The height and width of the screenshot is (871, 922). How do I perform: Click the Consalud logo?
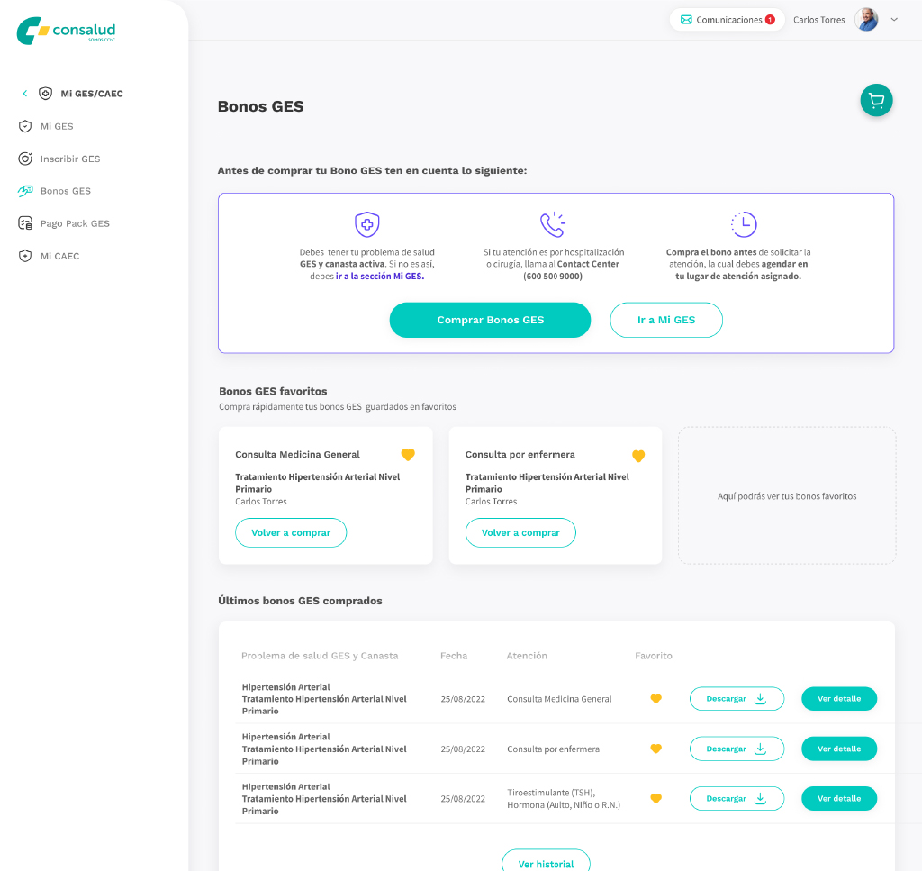click(x=66, y=32)
